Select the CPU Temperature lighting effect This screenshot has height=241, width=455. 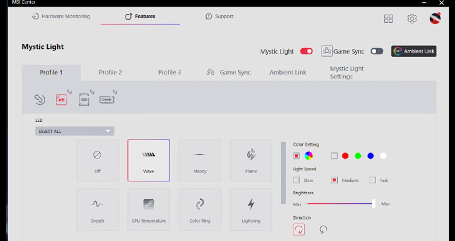tap(149, 210)
